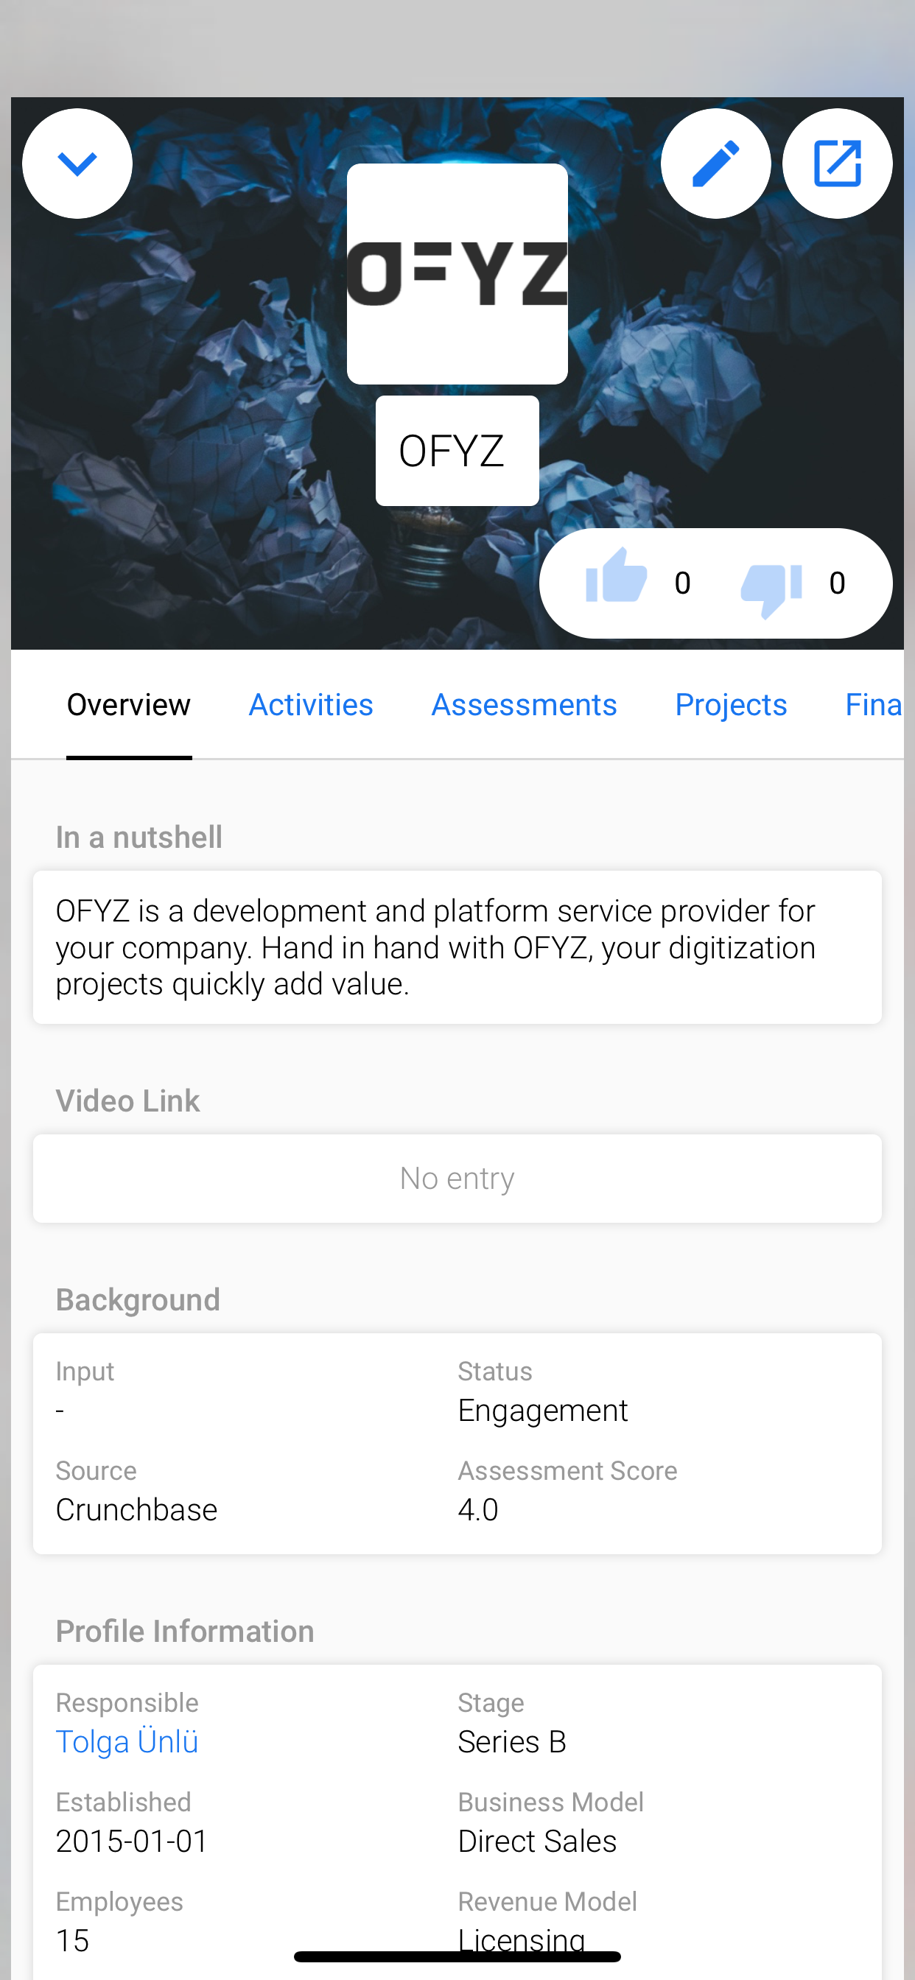Image resolution: width=915 pixels, height=1980 pixels.
Task: Tap the 2015-01-01 established date
Action: pos(131,1841)
